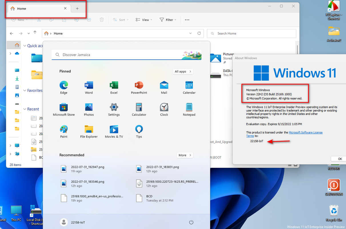Screen dimensions: 346x229
Task: Collapse the Recent section
Action: click(25, 109)
